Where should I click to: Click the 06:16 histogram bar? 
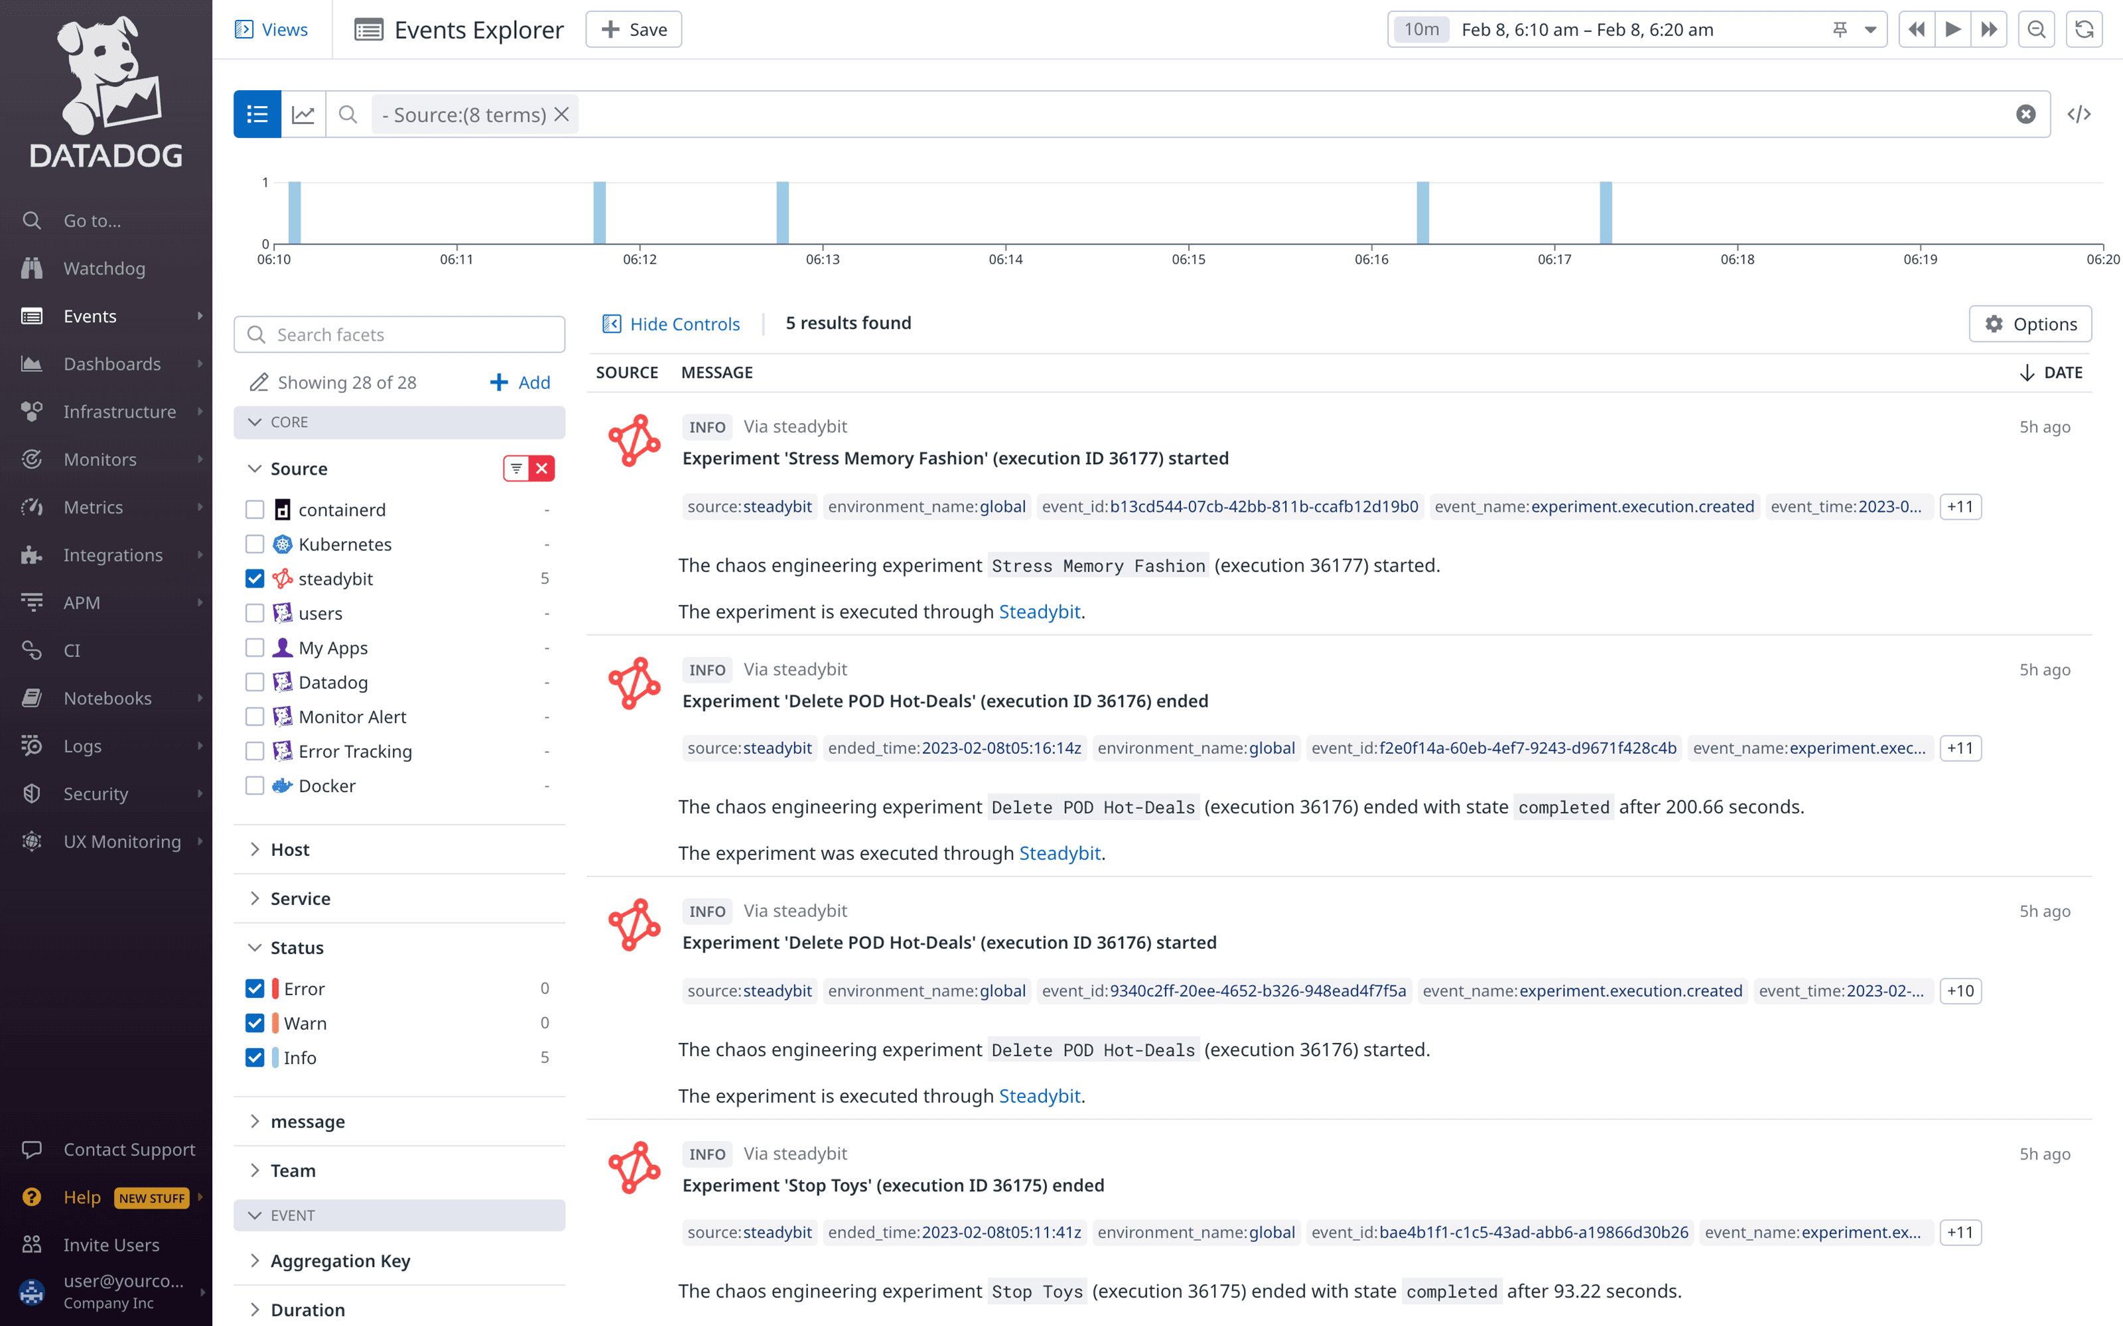[x=1422, y=212]
